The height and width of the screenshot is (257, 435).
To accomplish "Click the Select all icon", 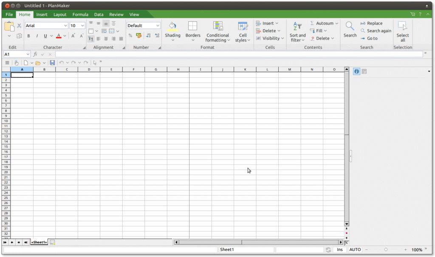I will [402, 26].
